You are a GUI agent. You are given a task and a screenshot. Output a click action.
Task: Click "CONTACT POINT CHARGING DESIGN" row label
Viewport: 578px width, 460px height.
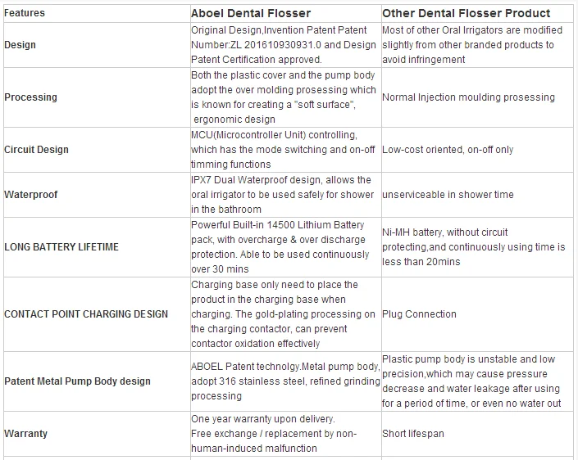(x=86, y=314)
